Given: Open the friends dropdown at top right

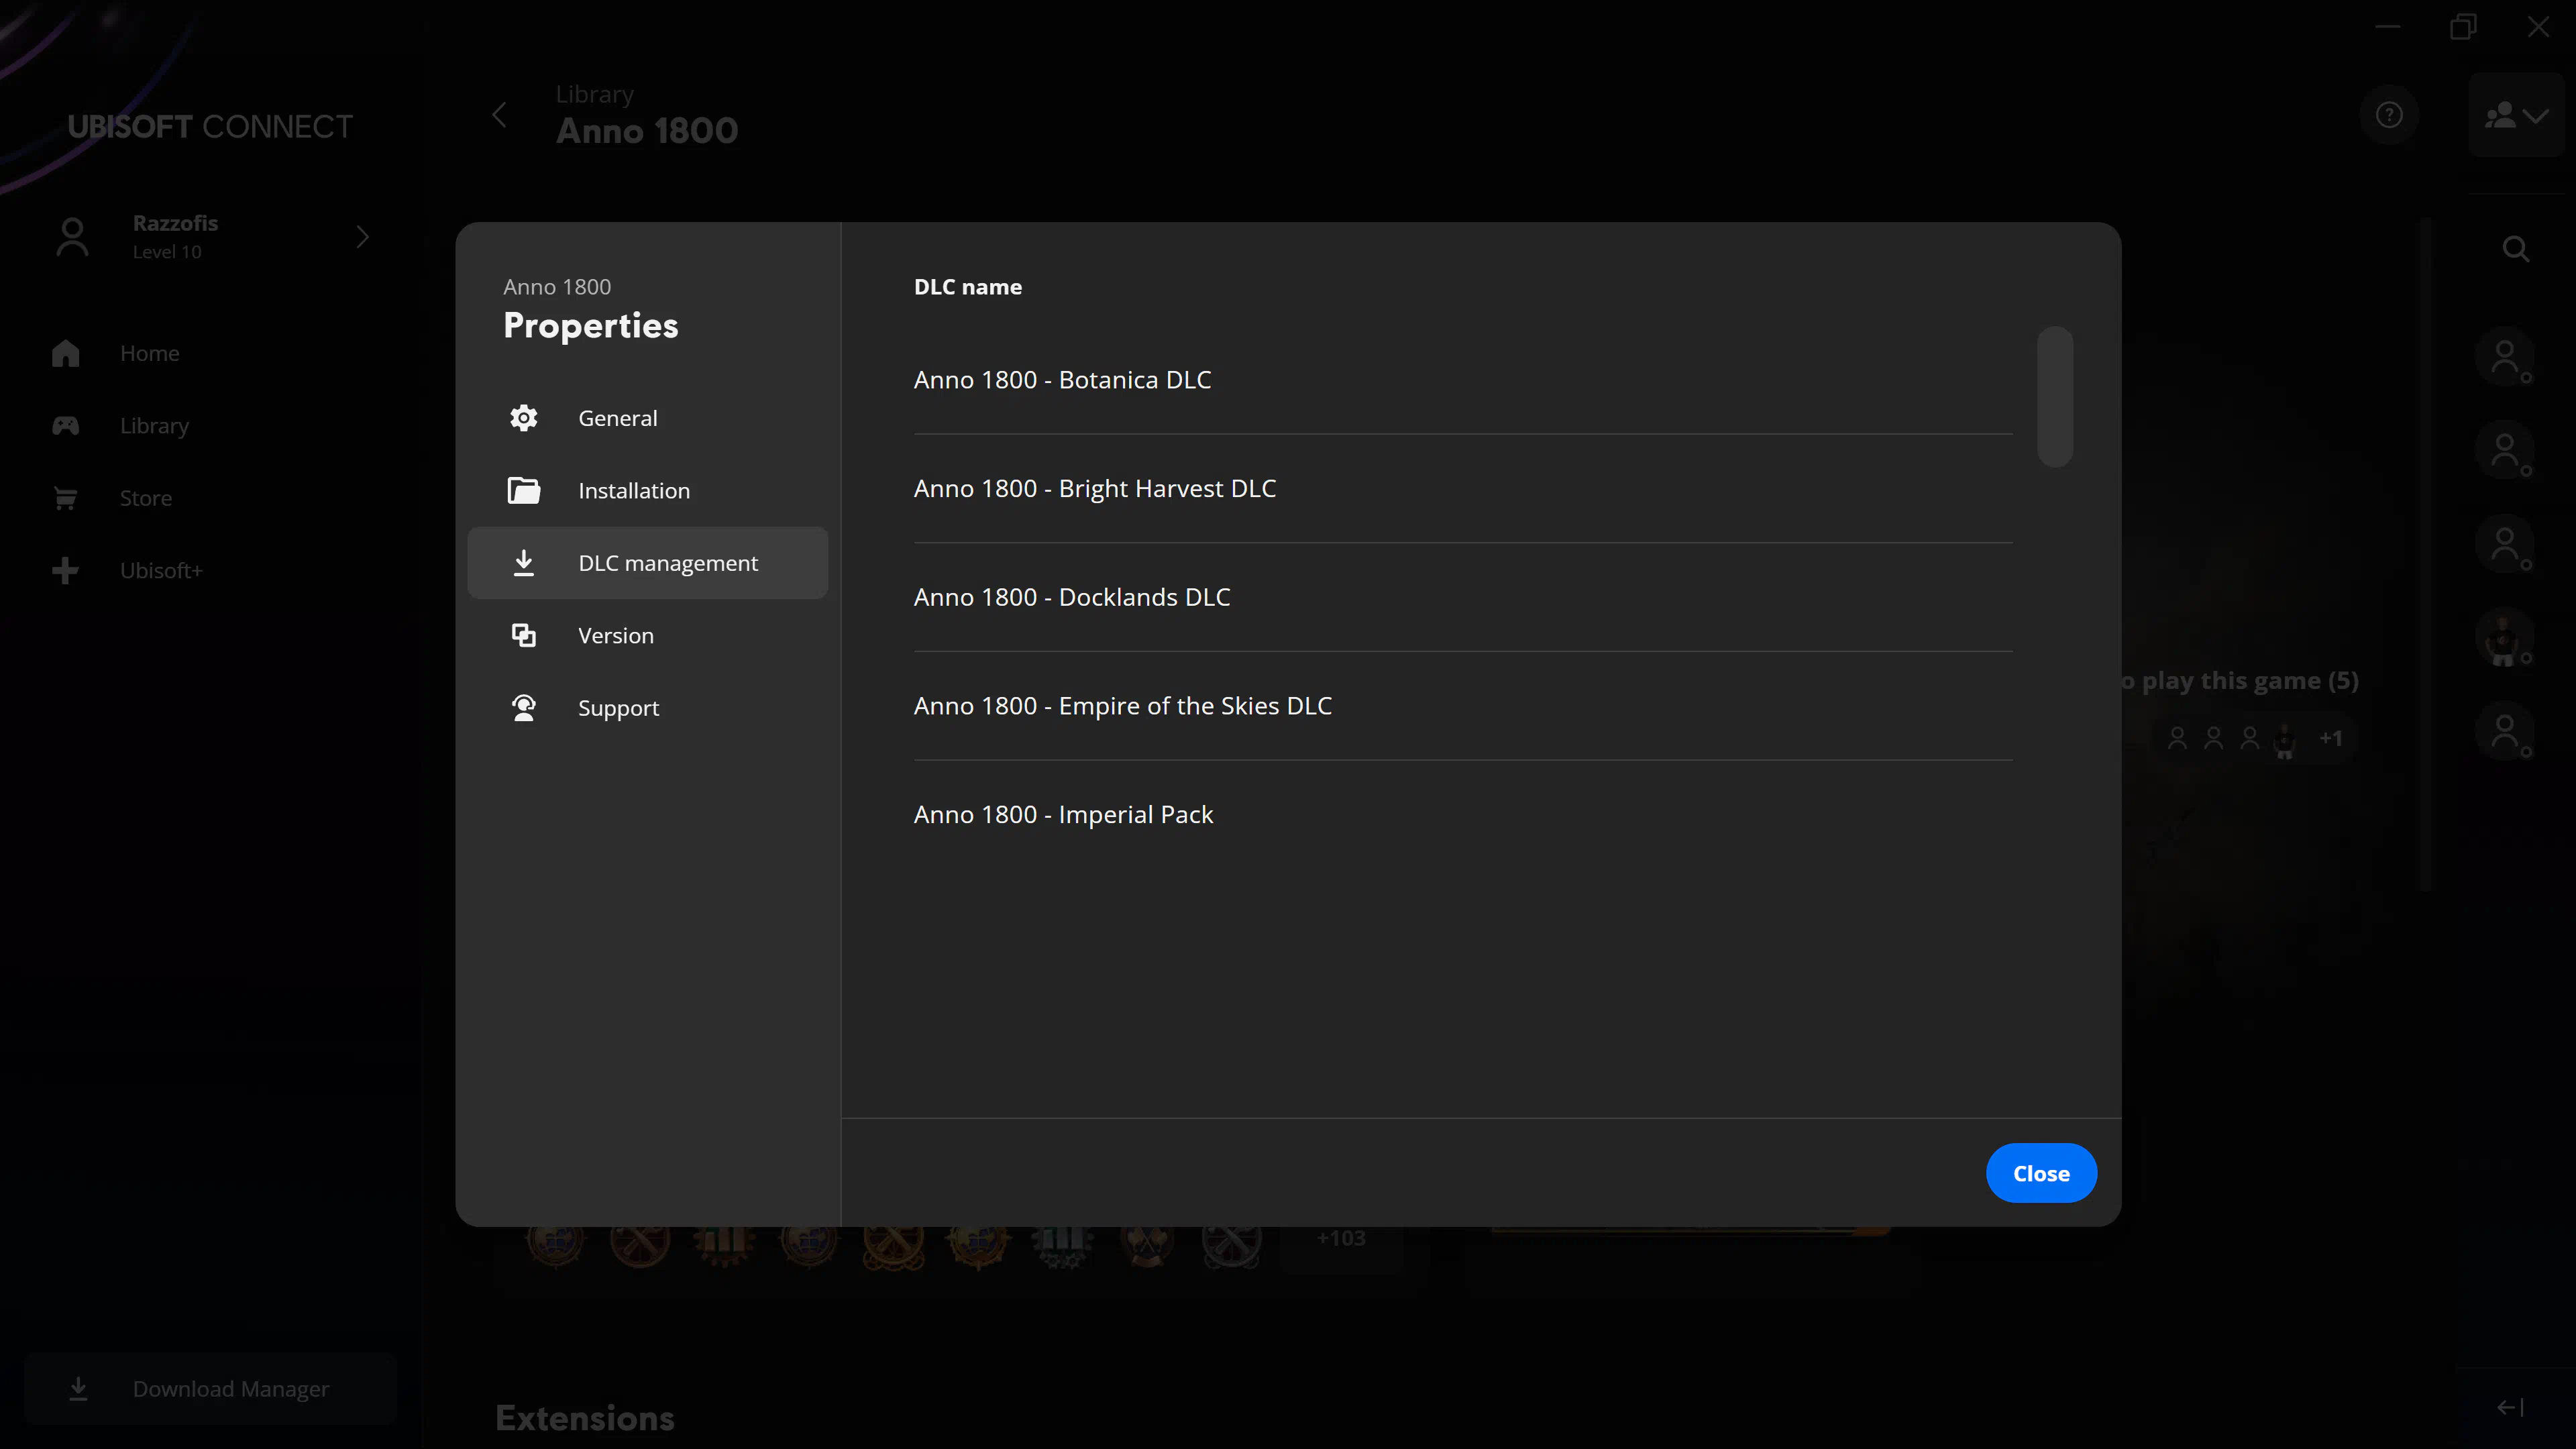Looking at the screenshot, I should click(2516, 116).
